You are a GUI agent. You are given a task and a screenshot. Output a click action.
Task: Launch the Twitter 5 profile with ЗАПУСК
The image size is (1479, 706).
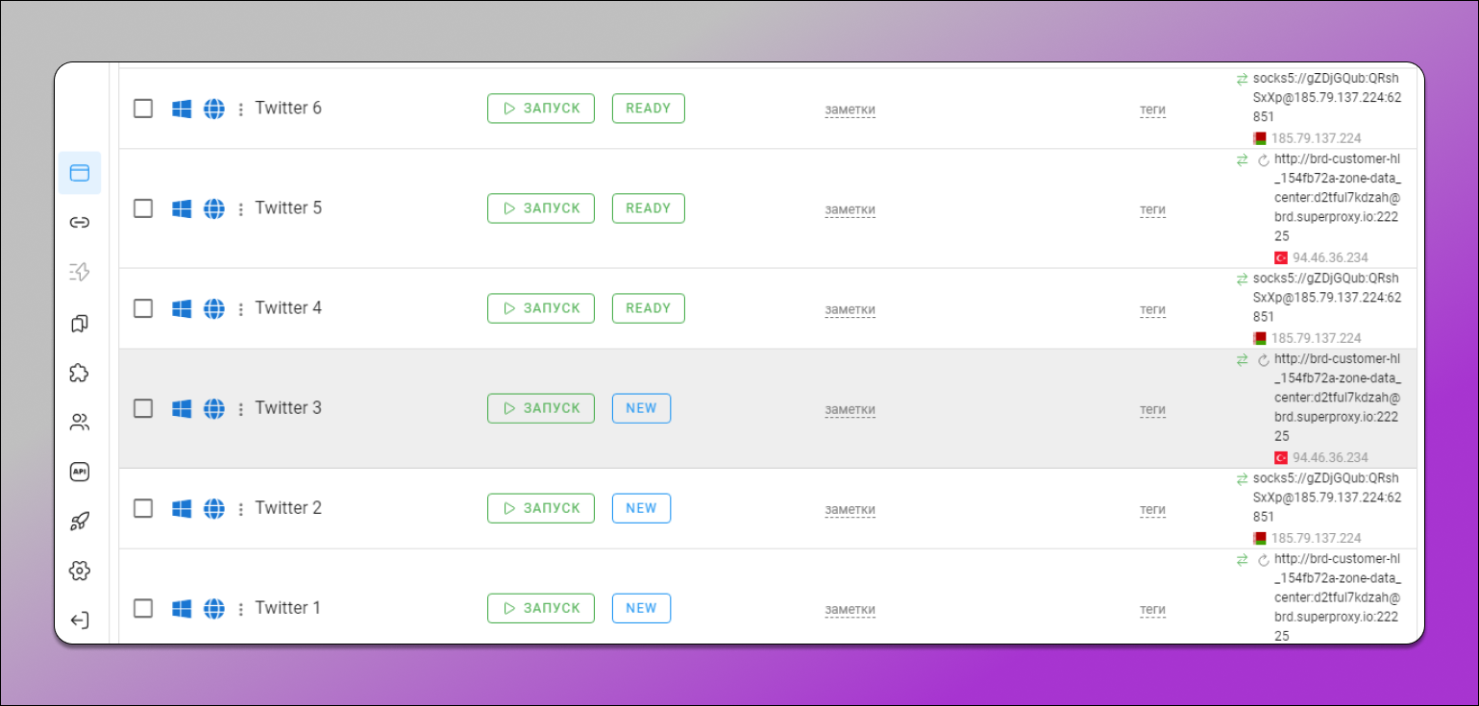pos(541,208)
